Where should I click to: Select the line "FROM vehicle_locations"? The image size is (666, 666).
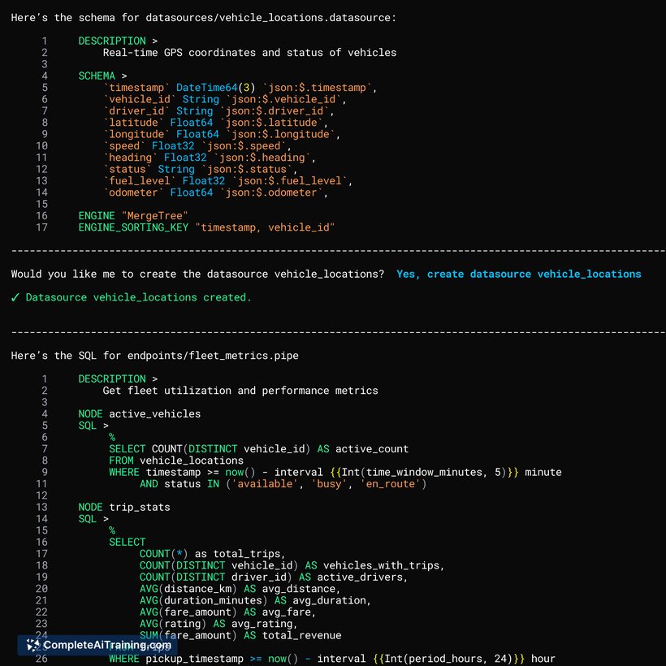176,461
